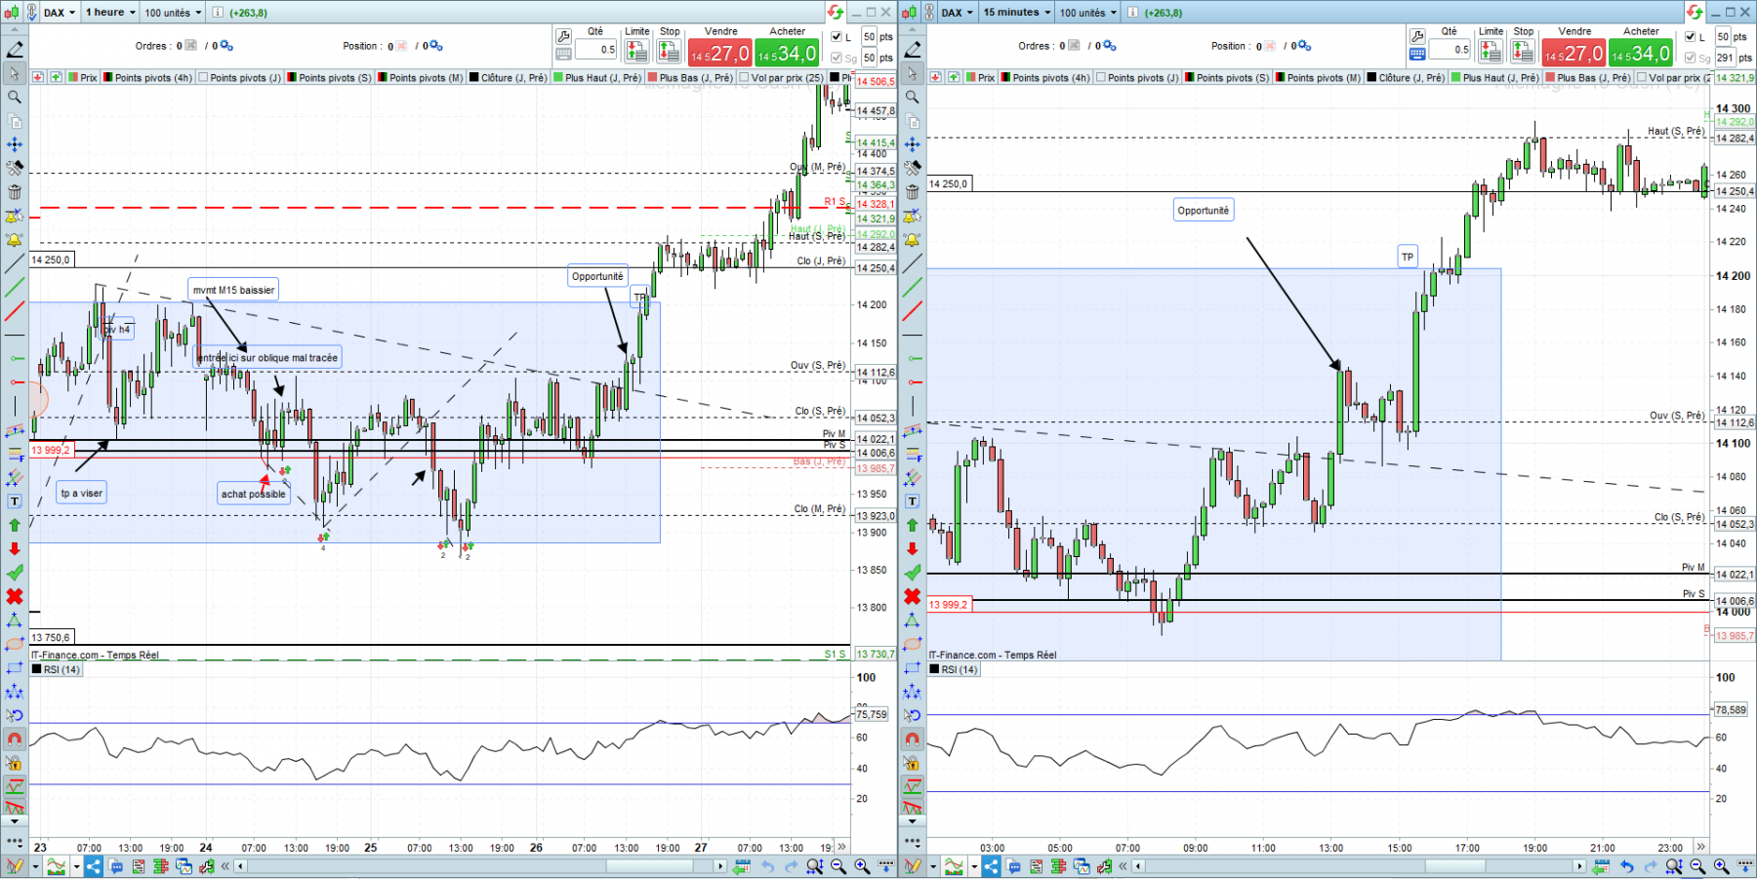Select the pencil drawing tool in left chart

(15, 49)
